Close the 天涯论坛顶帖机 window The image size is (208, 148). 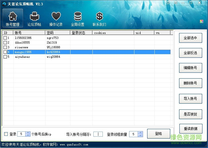(x=199, y=3)
